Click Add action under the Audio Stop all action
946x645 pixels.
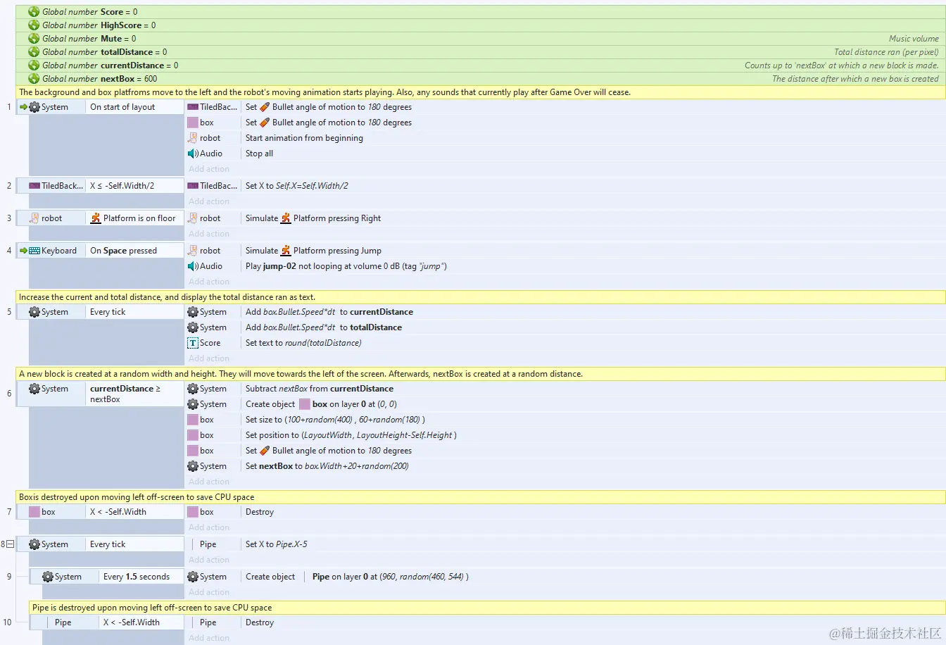pyautogui.click(x=209, y=169)
